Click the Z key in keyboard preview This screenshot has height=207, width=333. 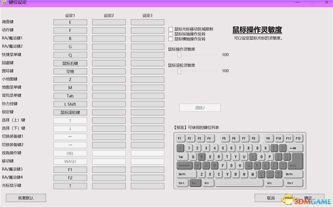click(x=201, y=174)
